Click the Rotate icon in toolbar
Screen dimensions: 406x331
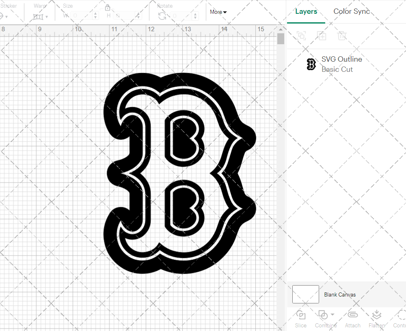(x=162, y=16)
